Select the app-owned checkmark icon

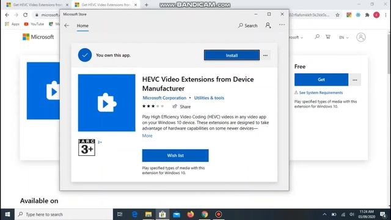(85, 55)
